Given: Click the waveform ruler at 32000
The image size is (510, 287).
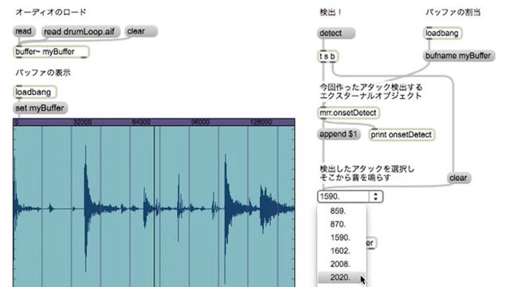Looking at the screenshot, I should pyautogui.click(x=83, y=122).
